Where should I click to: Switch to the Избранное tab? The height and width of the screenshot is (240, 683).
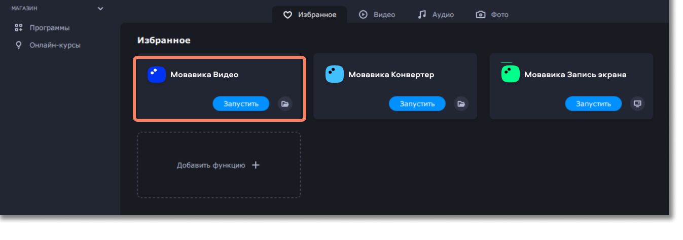(x=309, y=15)
